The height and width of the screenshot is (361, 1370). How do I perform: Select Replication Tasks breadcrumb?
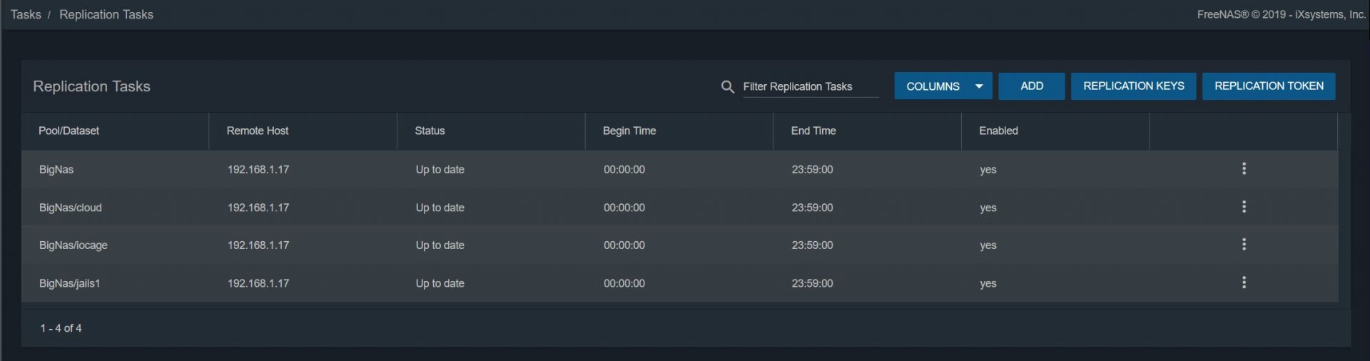106,14
